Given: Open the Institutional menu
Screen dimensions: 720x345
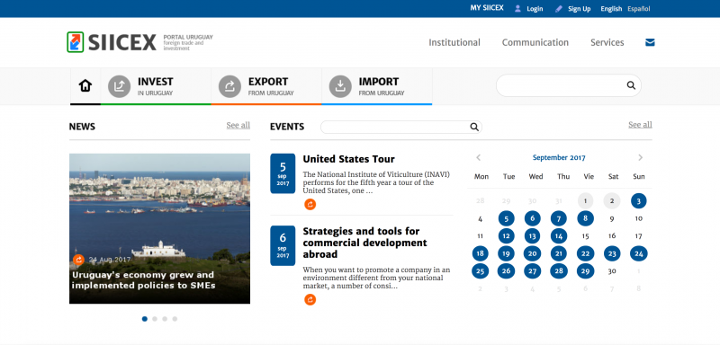Looking at the screenshot, I should pos(454,42).
